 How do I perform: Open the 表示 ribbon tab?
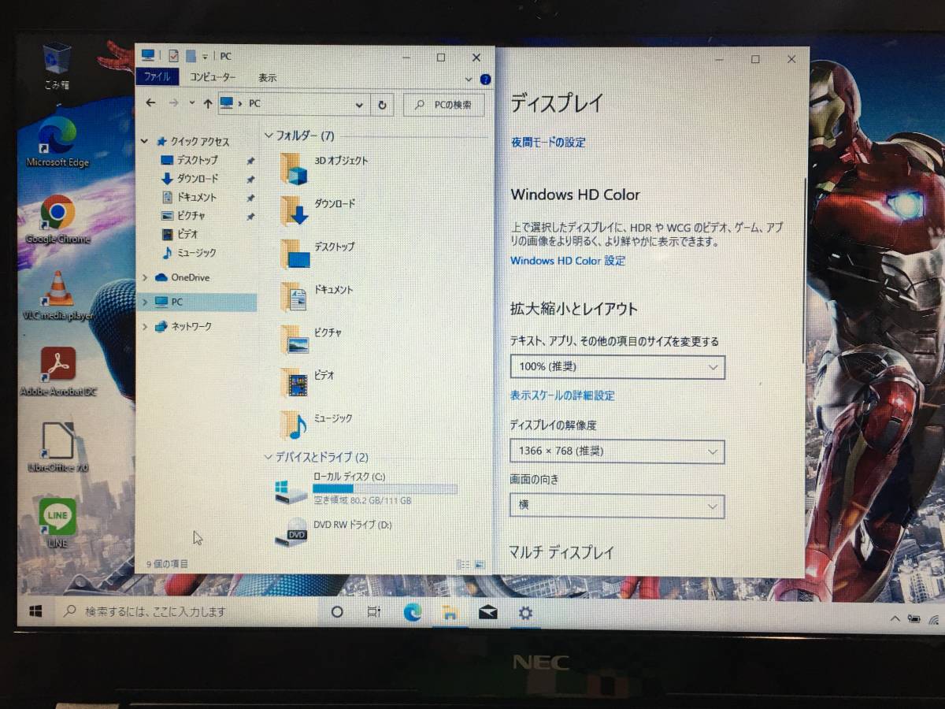click(267, 78)
